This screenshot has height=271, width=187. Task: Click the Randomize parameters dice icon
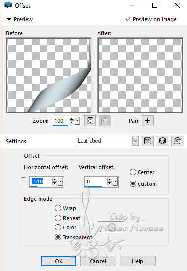163,141
